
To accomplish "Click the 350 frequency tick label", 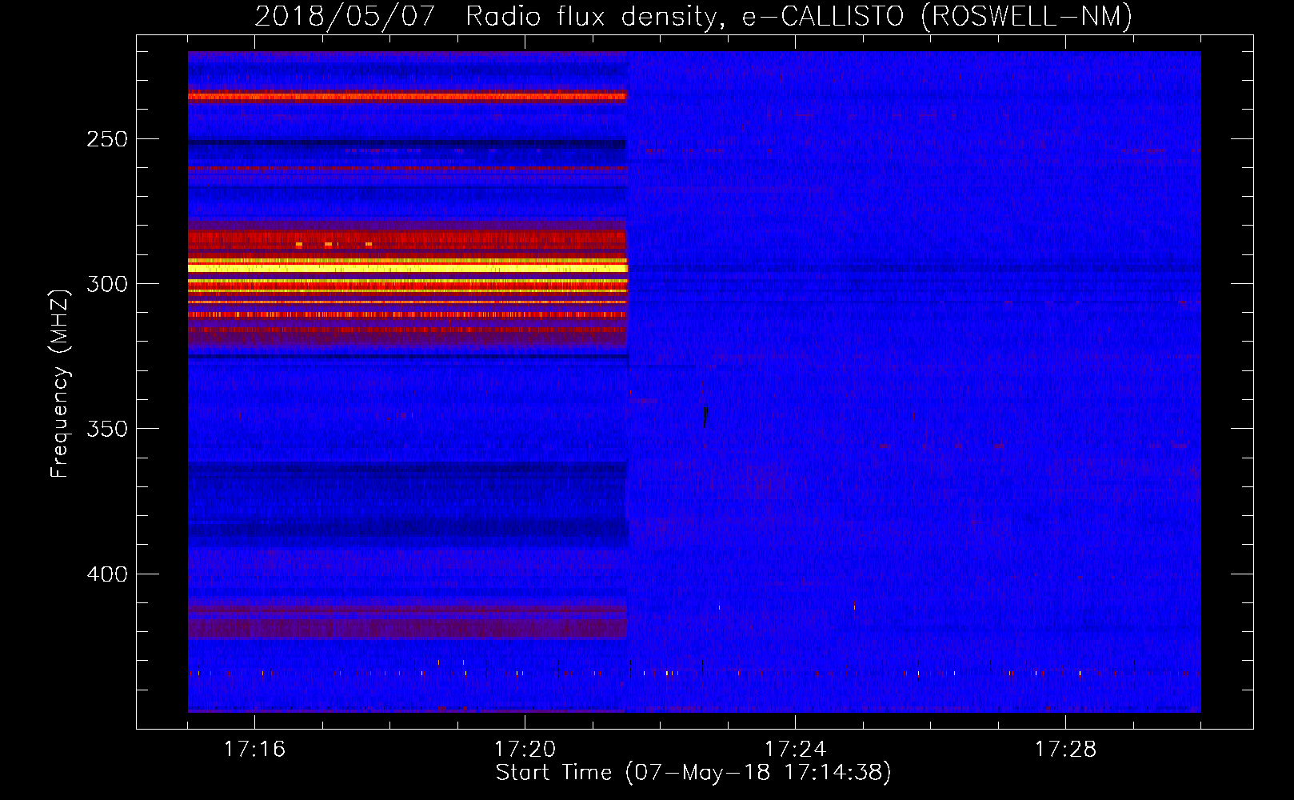I will tap(107, 429).
